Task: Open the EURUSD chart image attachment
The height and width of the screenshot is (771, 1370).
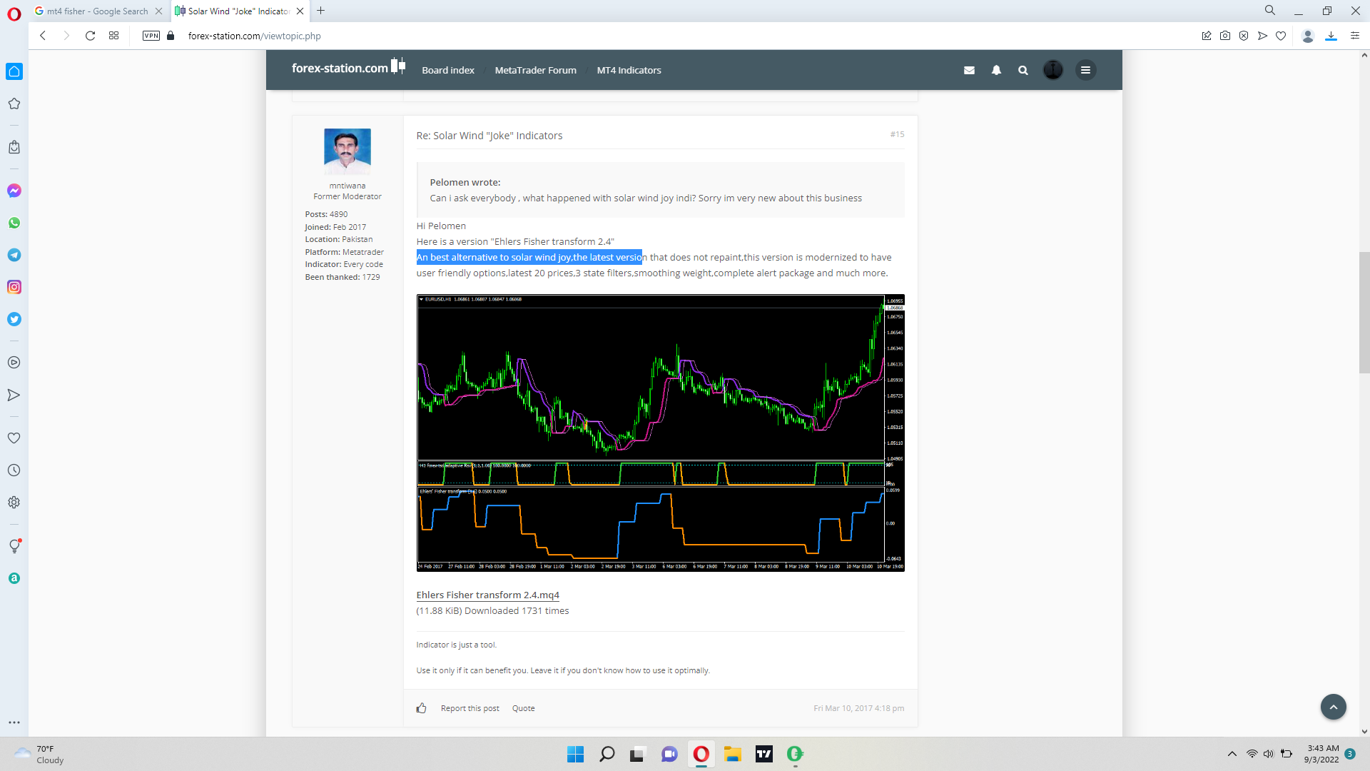Action: click(x=660, y=432)
